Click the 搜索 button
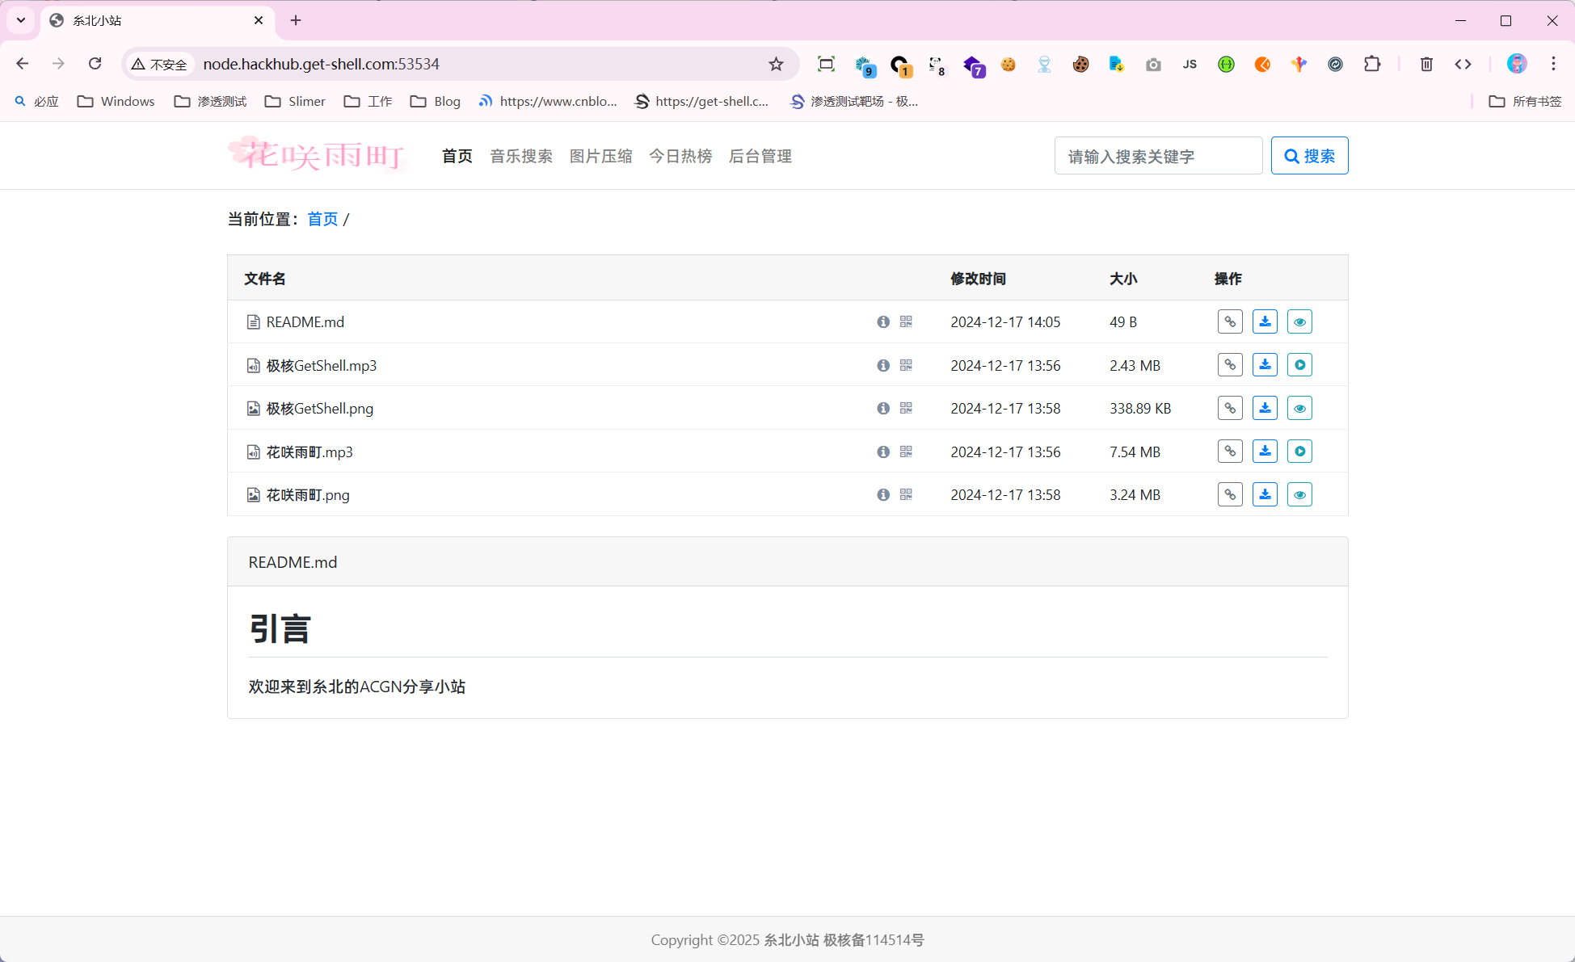 coord(1309,156)
